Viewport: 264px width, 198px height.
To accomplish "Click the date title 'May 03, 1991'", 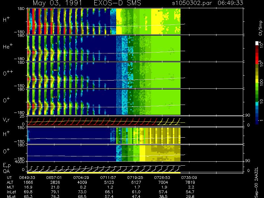I will point(57,3).
